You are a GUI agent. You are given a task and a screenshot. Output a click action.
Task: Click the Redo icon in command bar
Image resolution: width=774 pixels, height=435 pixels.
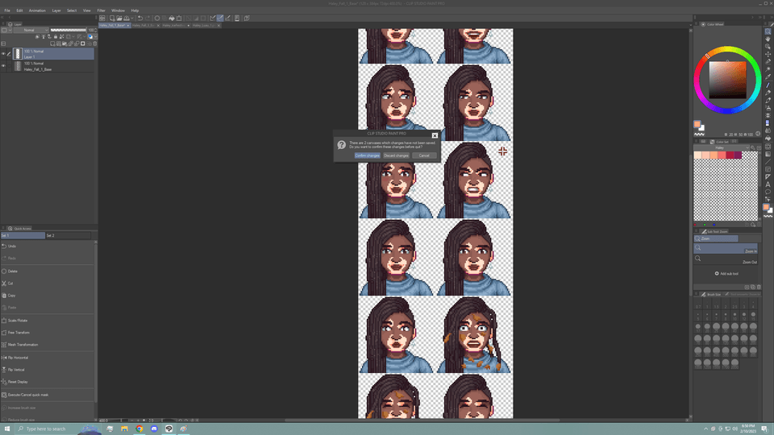pos(148,19)
